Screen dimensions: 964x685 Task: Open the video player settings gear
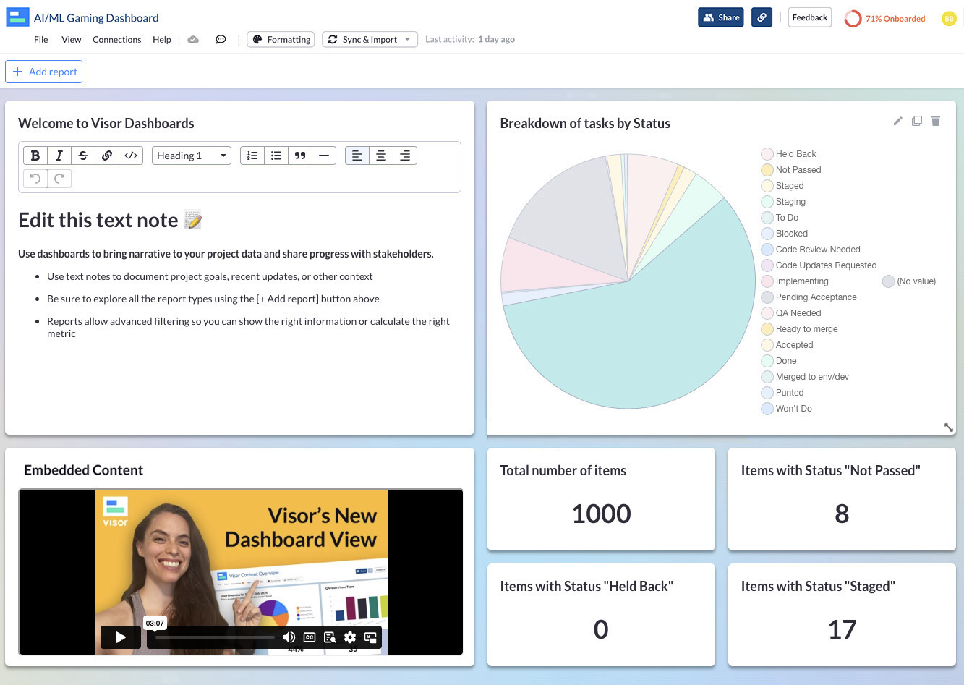pos(350,637)
